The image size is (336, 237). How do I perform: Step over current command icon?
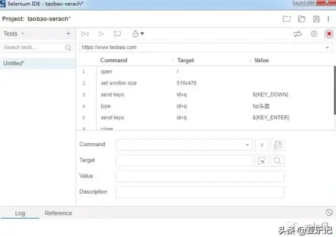coord(117,34)
